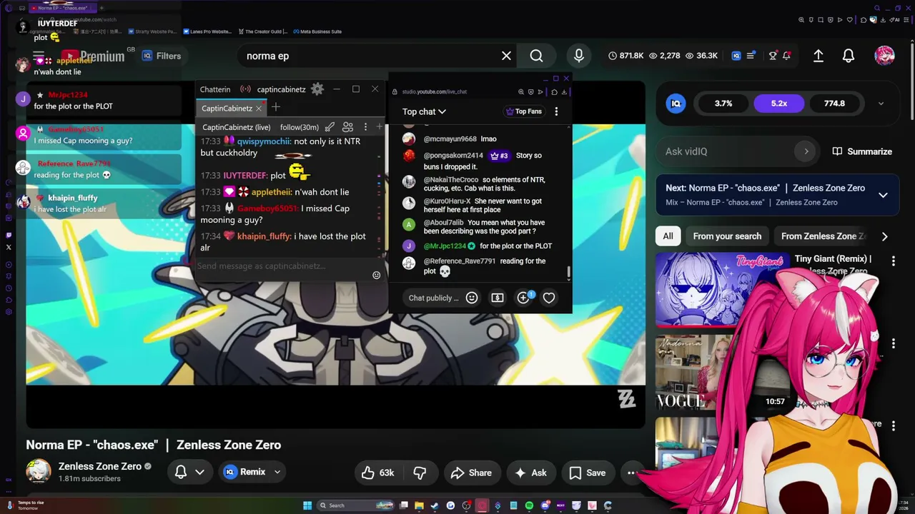
Task: Open vidIQ trophy icon in header
Action: click(773, 56)
